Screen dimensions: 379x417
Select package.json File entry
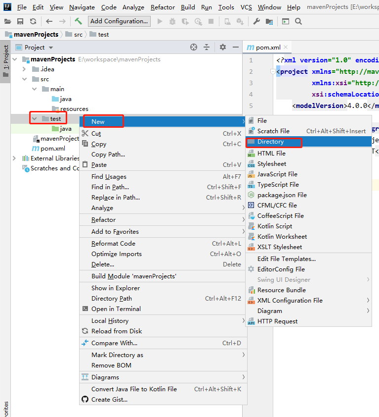308,195
